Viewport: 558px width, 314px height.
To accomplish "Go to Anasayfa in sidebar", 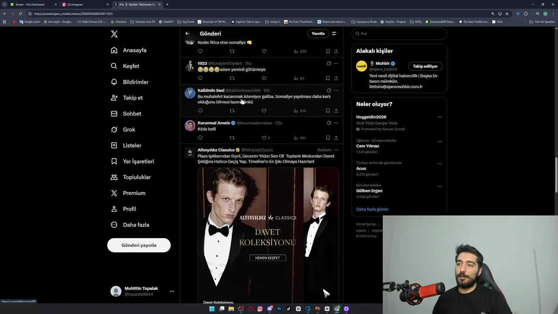I will tap(129, 50).
